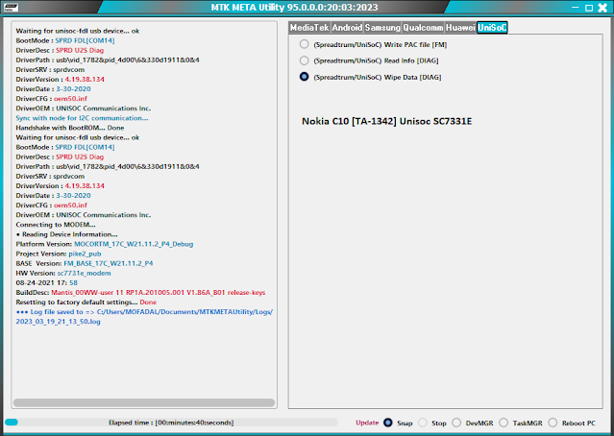Click the Update link
Image resolution: width=614 pixels, height=436 pixels.
(x=367, y=423)
